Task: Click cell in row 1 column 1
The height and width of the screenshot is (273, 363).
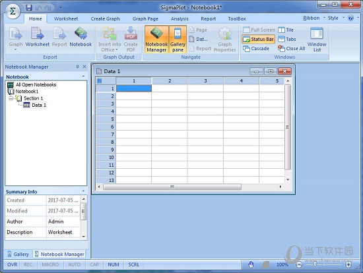Action: (134, 88)
